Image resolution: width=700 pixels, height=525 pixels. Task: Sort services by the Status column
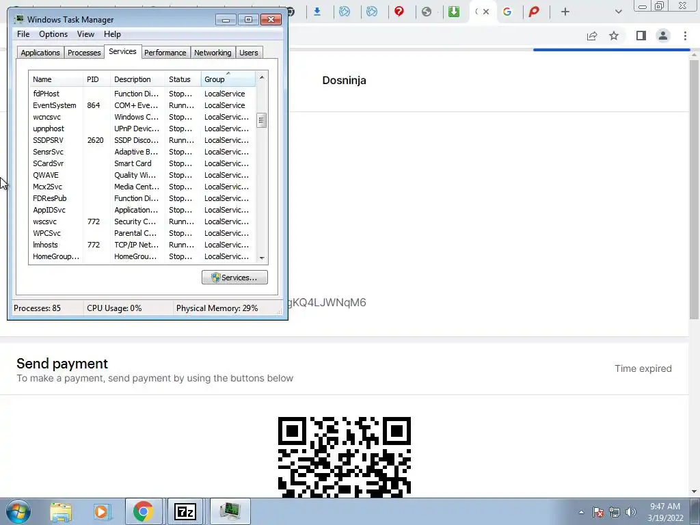tap(183, 79)
